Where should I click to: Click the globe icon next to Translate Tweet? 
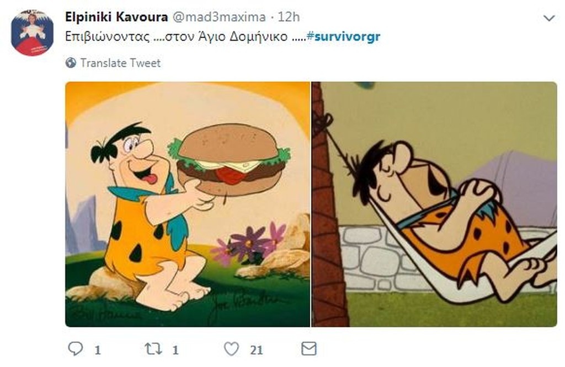pyautogui.click(x=72, y=63)
